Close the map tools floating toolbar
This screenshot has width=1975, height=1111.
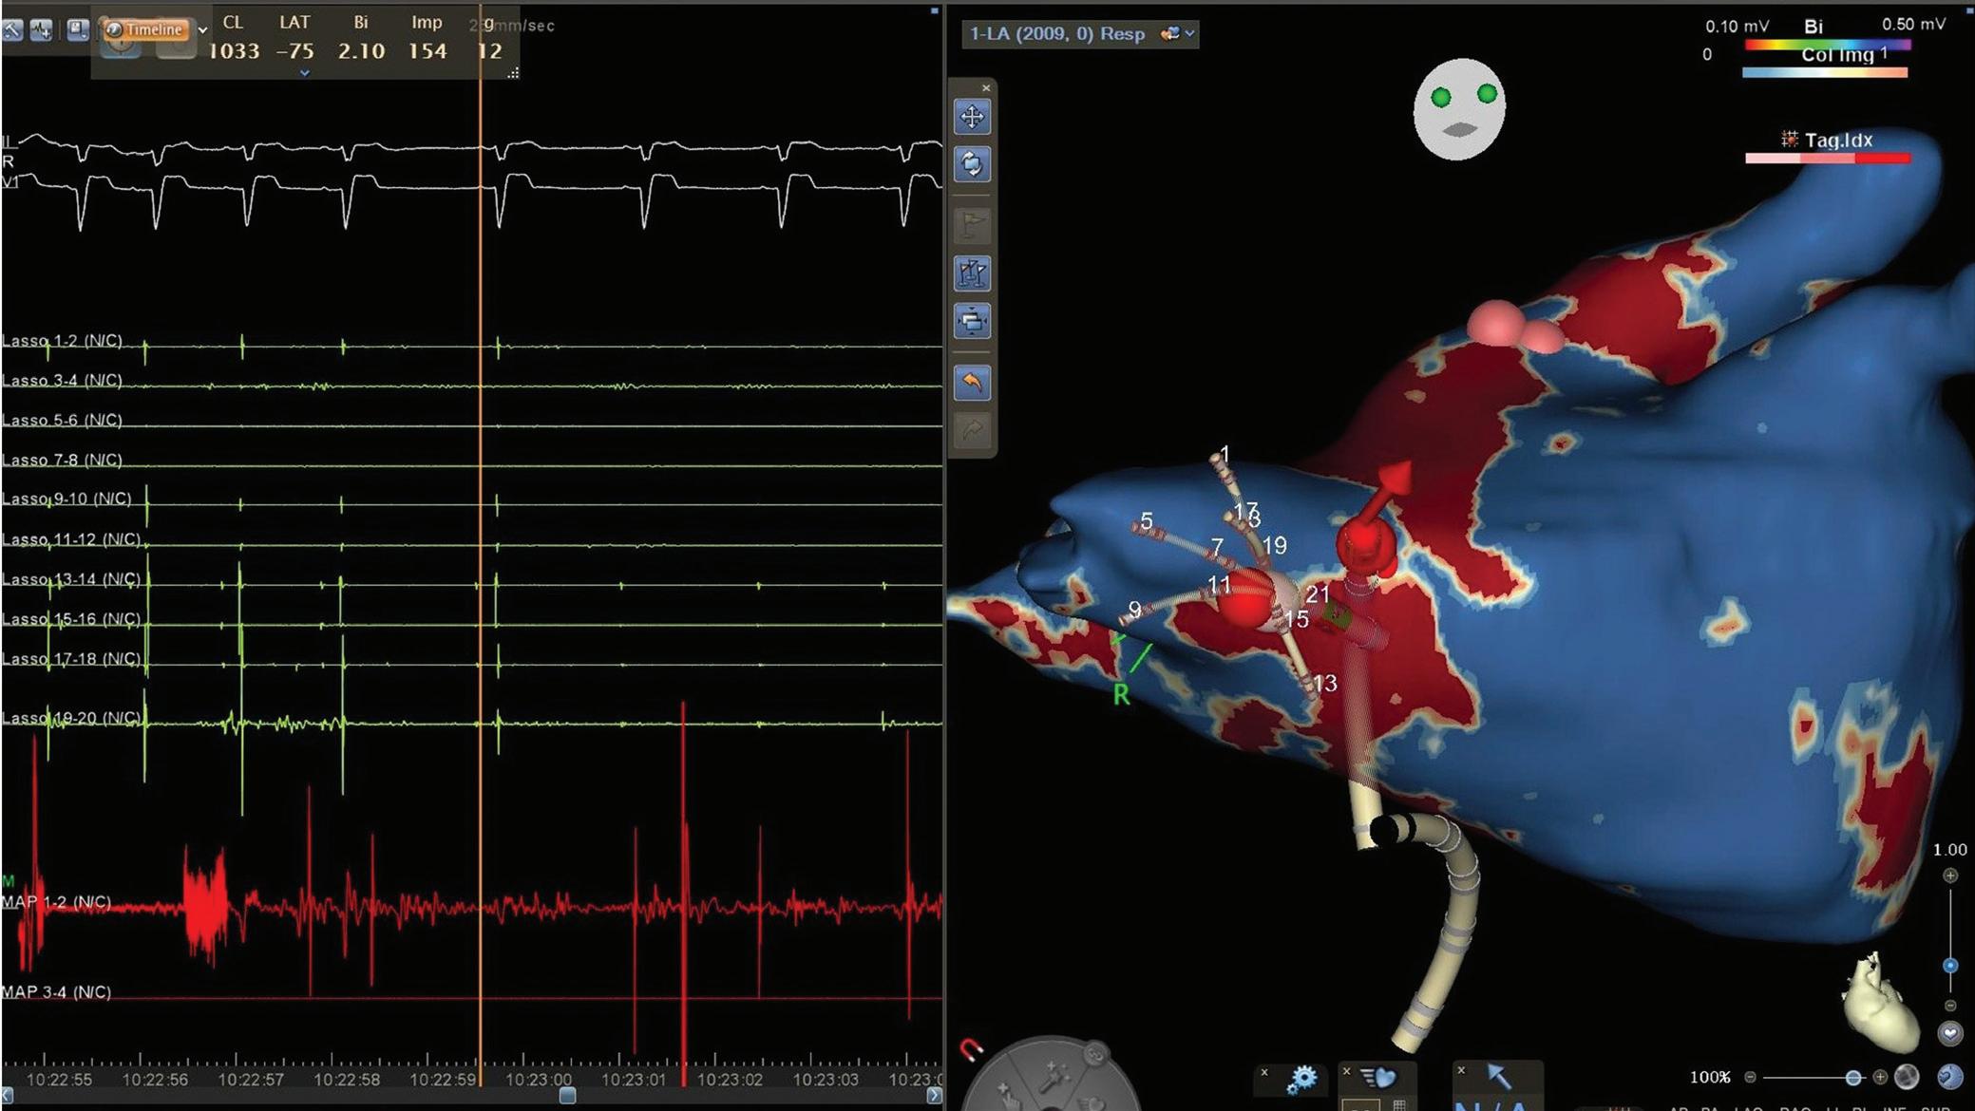tap(986, 88)
